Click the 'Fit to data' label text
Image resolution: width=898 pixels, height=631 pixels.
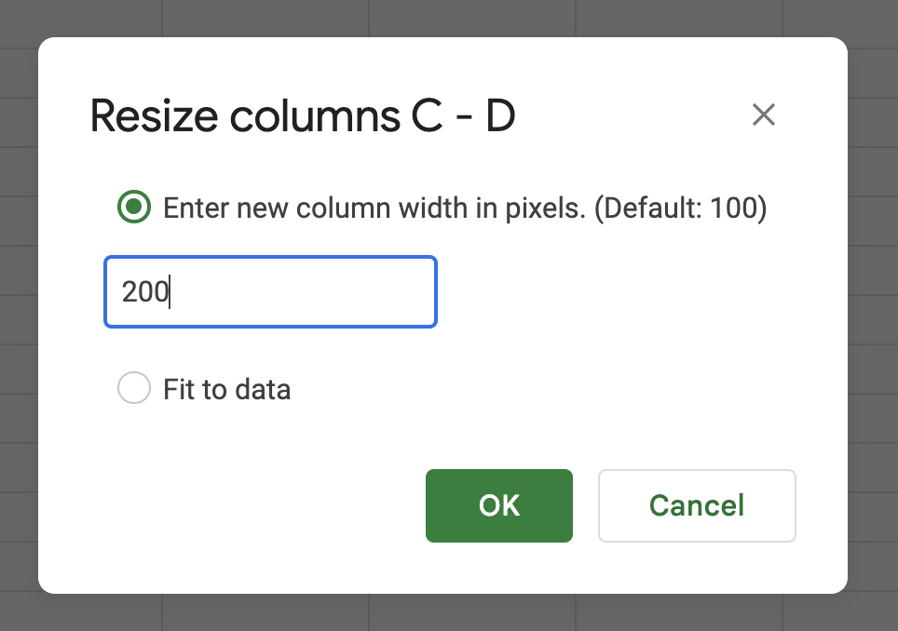tap(226, 390)
